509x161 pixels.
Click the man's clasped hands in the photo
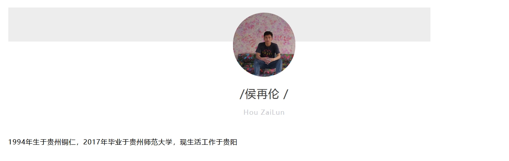(x=268, y=61)
